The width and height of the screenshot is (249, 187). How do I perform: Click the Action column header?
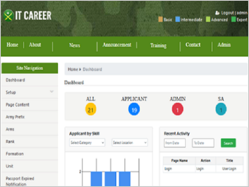205,160
